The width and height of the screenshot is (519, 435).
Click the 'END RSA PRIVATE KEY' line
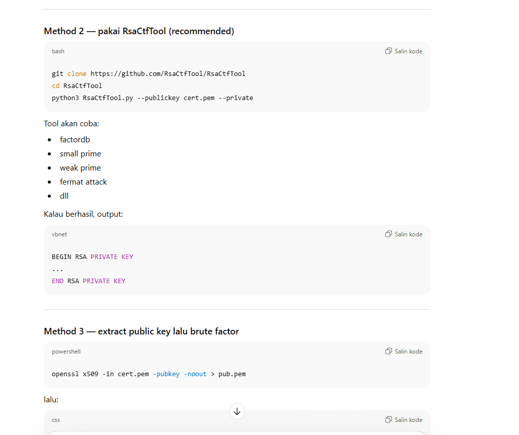coord(89,281)
